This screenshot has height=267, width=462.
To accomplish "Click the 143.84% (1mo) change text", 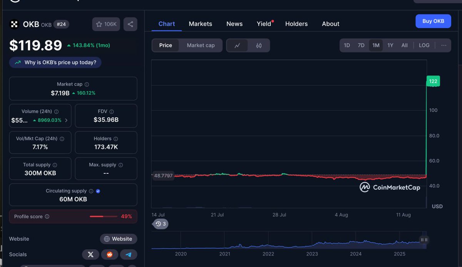I will pyautogui.click(x=89, y=45).
